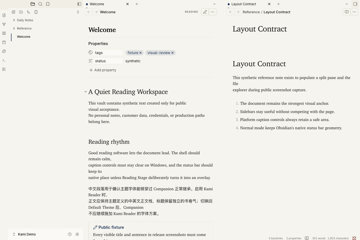Show the file explorer folder icon tab

pos(33,4)
